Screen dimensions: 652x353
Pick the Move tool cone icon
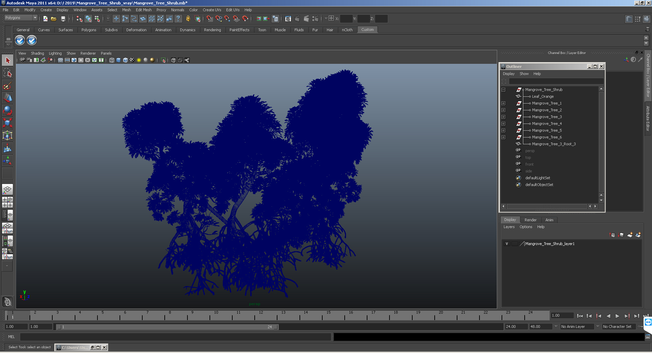pos(7,98)
